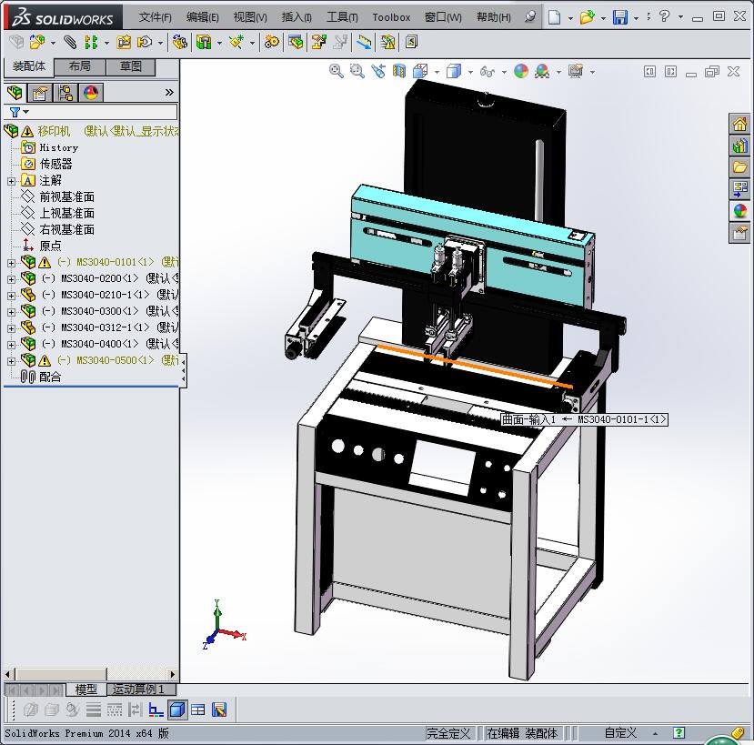Click the Mass Properties toolbar icon
This screenshot has width=754, height=745.
tap(388, 42)
